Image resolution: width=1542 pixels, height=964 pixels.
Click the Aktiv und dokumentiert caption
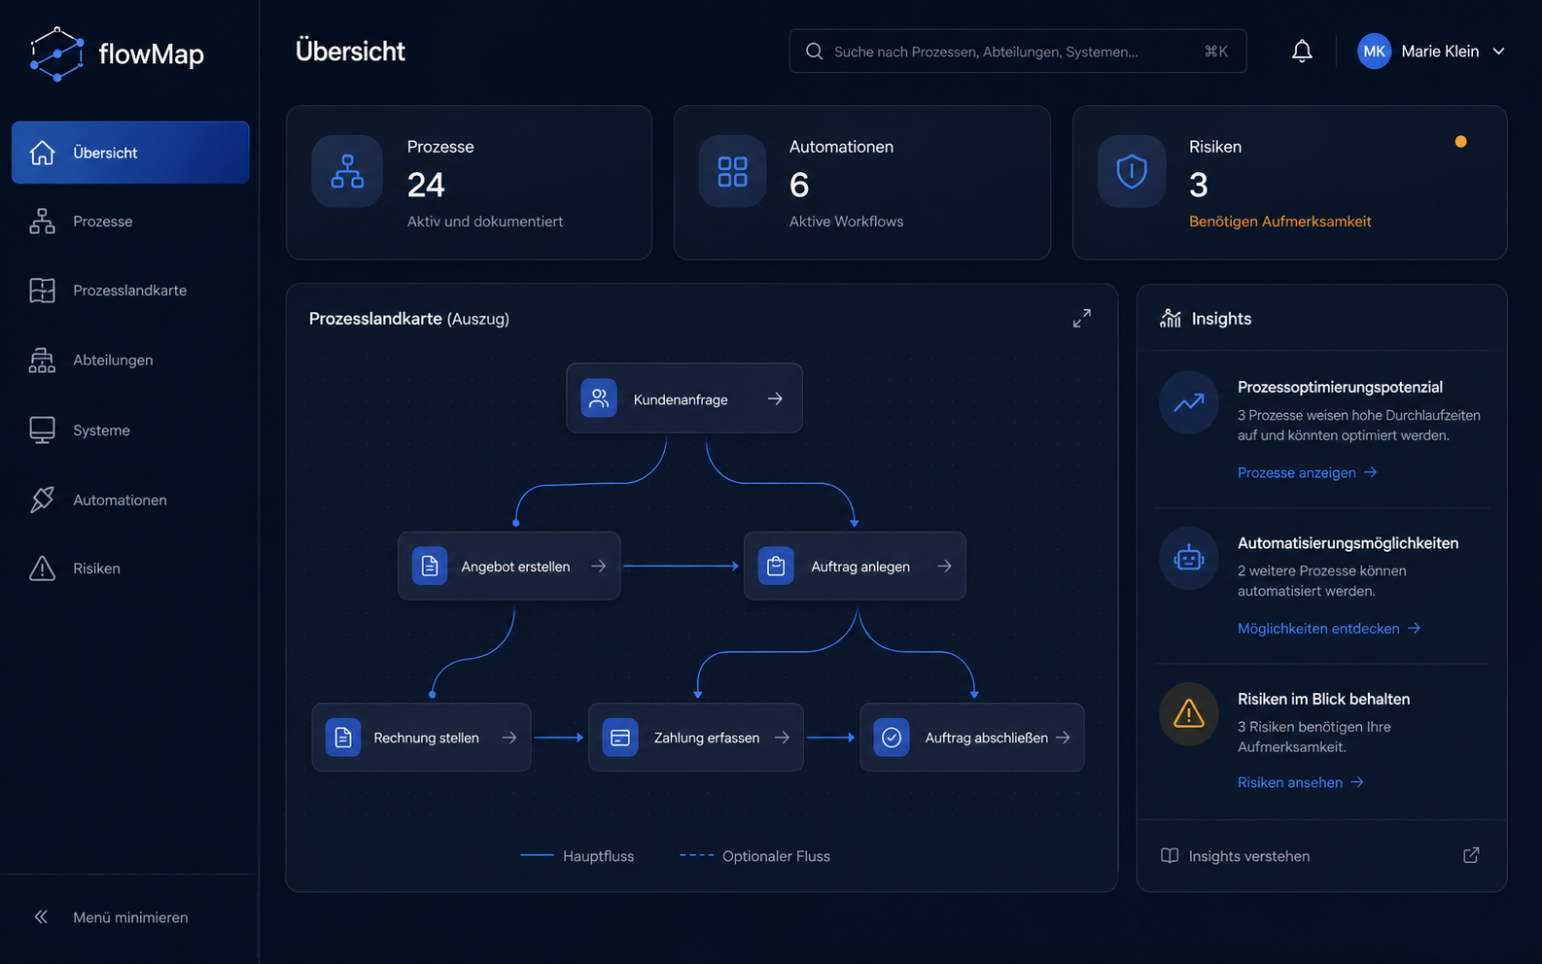tap(485, 222)
